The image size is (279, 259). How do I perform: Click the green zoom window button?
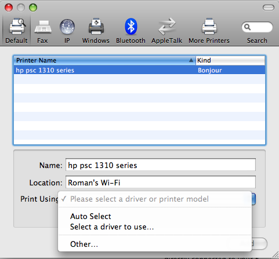pos(33,8)
